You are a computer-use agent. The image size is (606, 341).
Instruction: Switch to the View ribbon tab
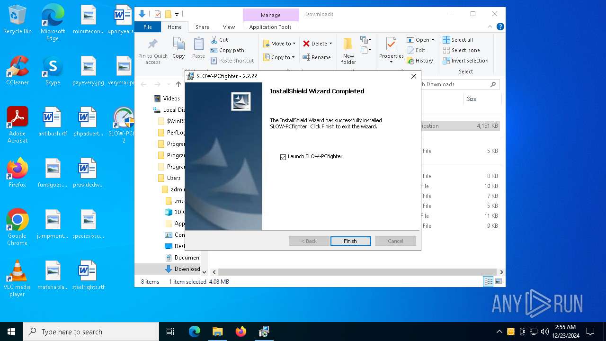pyautogui.click(x=229, y=27)
